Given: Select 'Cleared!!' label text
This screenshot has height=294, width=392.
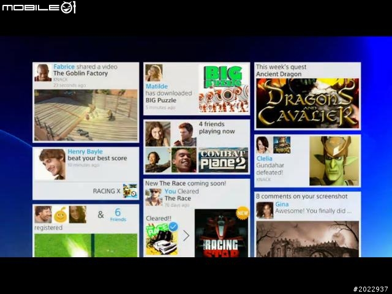Looking at the screenshot, I should [x=159, y=218].
